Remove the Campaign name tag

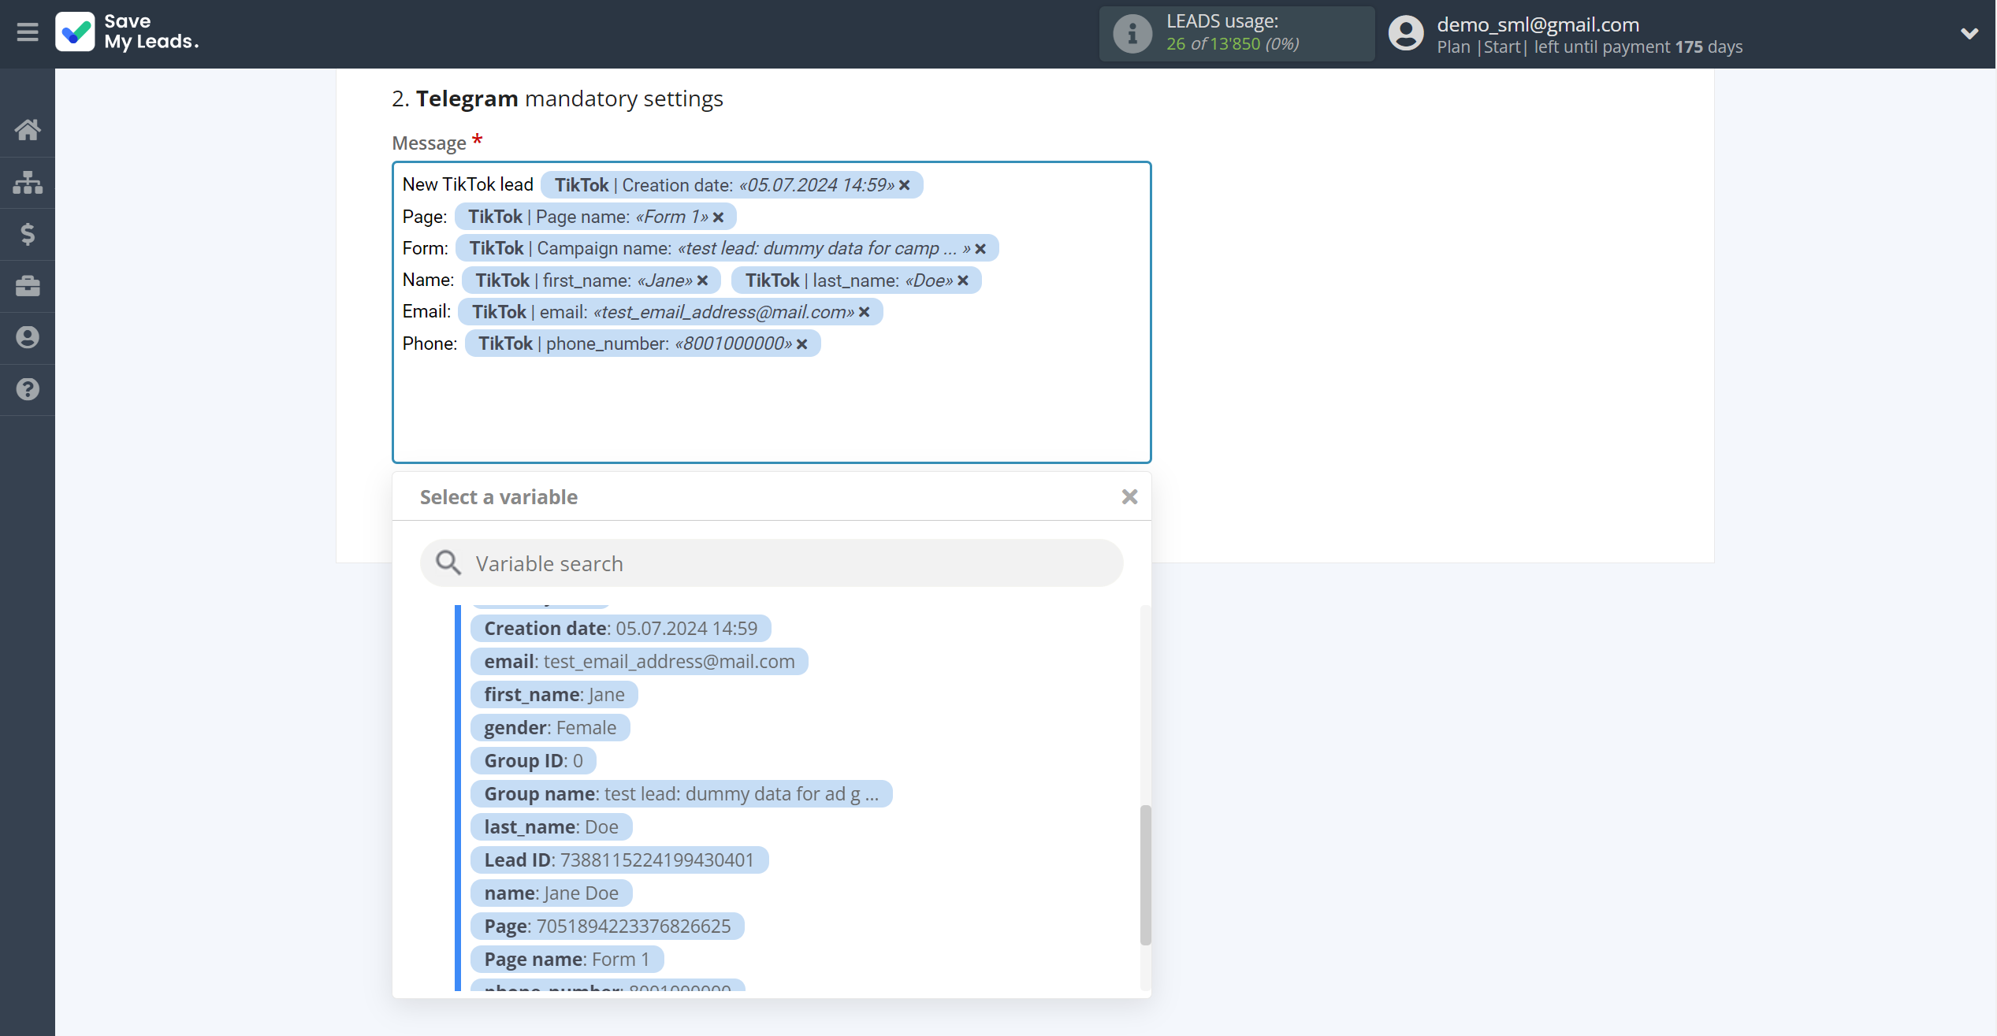980,249
